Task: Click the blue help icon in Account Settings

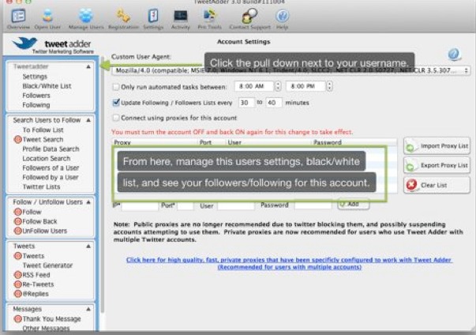Action: tap(454, 55)
